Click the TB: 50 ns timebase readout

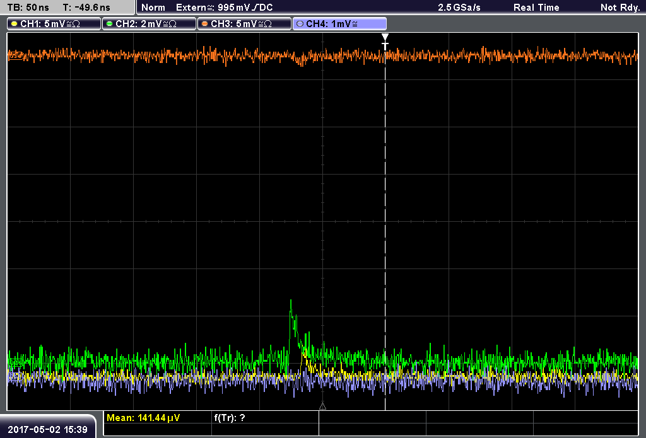28,8
